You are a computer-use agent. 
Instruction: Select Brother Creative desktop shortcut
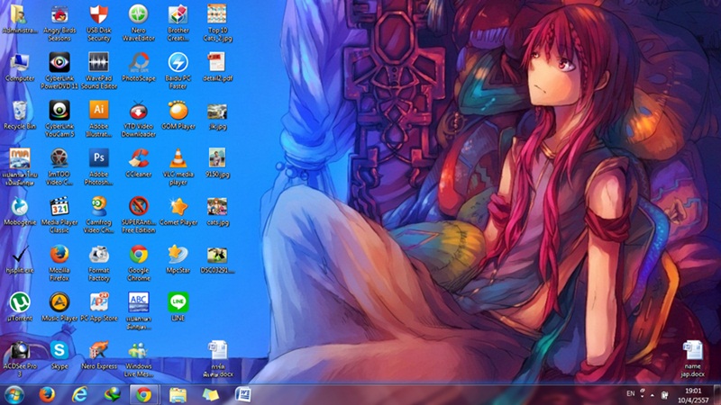[x=178, y=23]
